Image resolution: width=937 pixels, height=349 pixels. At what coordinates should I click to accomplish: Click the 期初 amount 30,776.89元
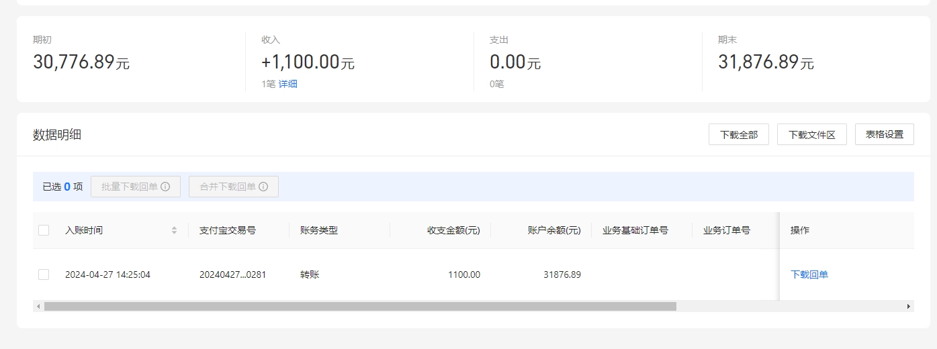[81, 62]
